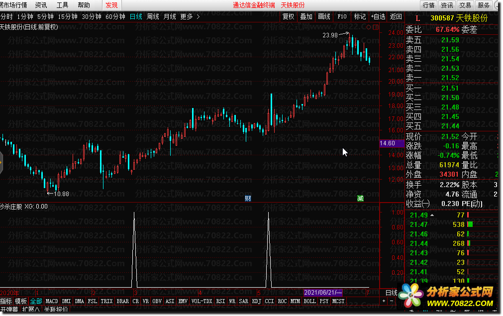Image resolution: width=503 pixels, height=316 pixels.
Task: Select the 全部 indicator tab
Action: 36,301
